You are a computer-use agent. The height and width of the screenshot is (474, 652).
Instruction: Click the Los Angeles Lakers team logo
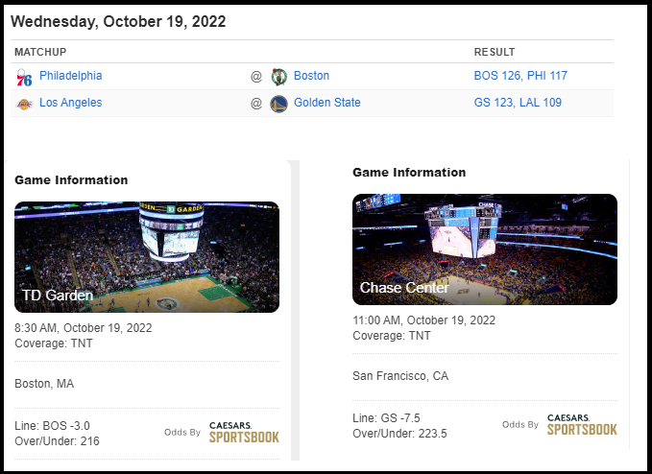click(24, 104)
